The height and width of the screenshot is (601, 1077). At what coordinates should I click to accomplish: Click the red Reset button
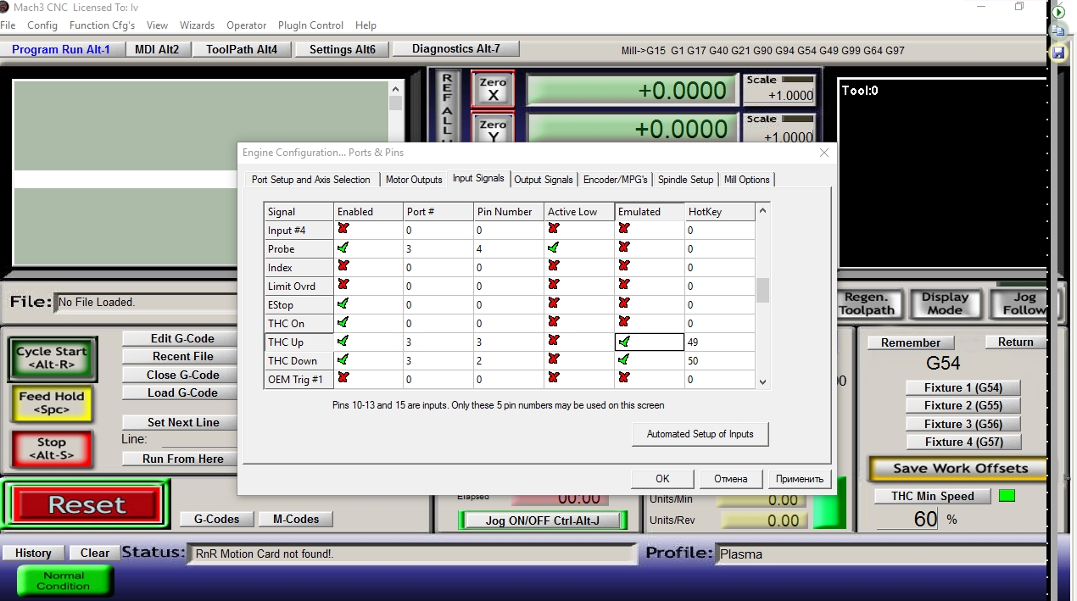click(86, 504)
